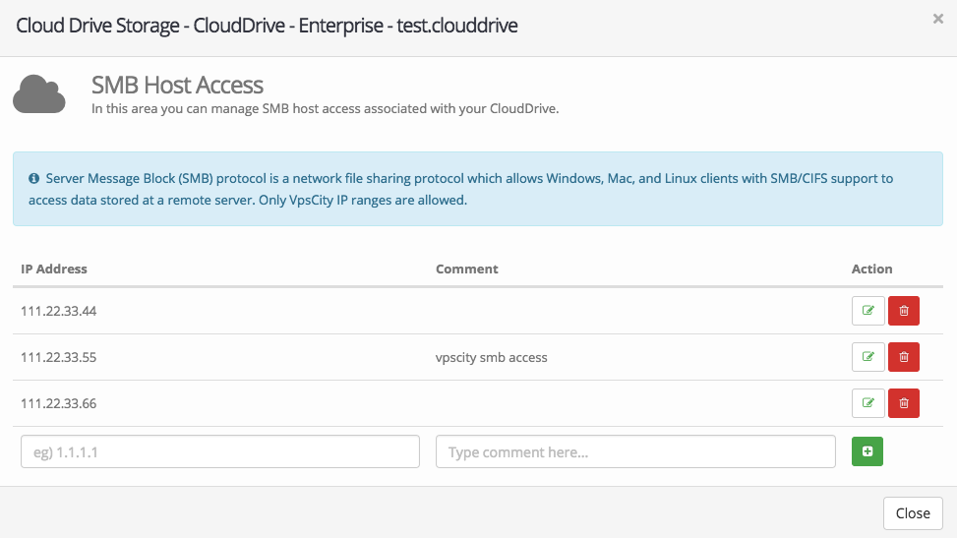Focus the 'Type comment here...' field
The width and height of the screenshot is (957, 538).
coord(635,452)
